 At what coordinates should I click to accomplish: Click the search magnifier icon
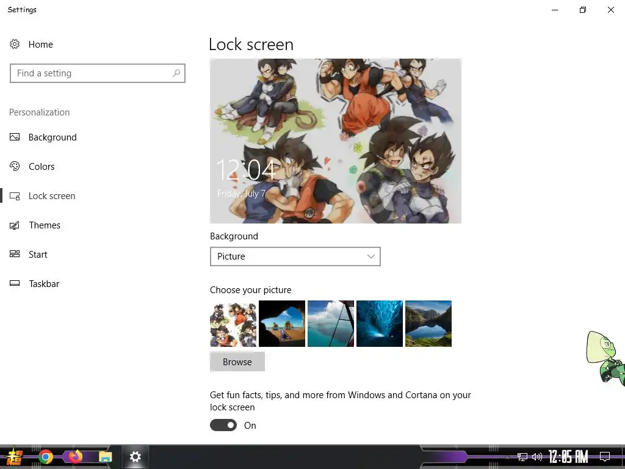176,73
